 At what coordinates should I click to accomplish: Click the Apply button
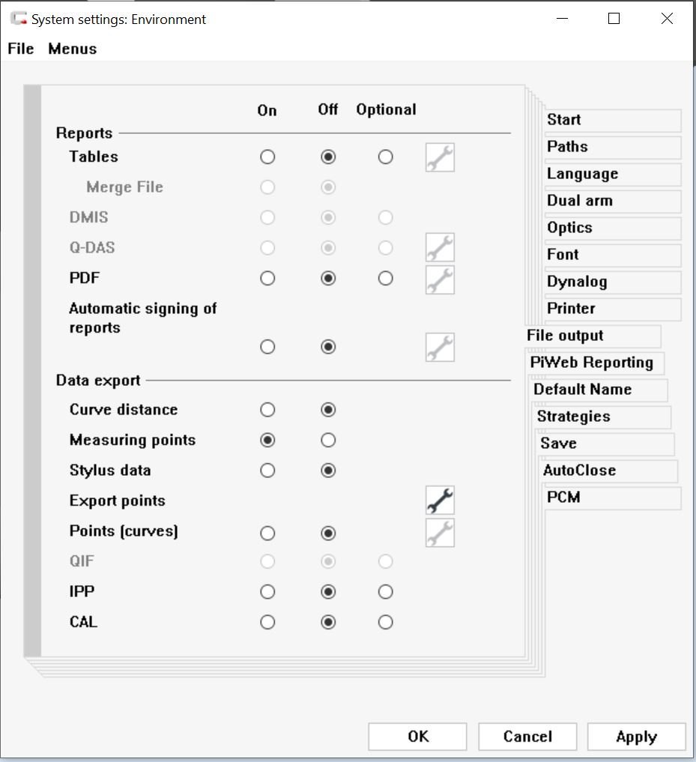[636, 737]
